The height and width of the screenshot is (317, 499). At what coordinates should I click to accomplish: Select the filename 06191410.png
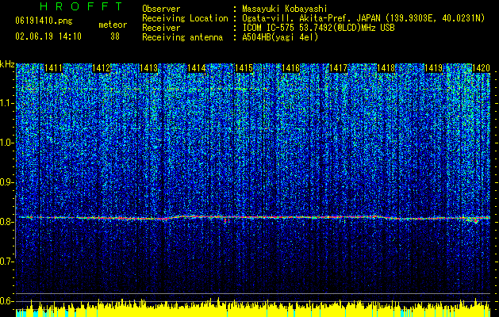tap(44, 21)
